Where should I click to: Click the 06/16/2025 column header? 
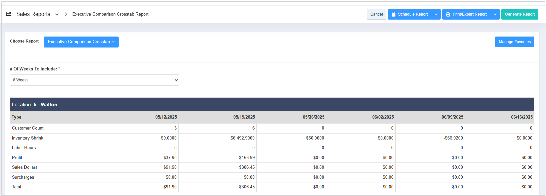pyautogui.click(x=522, y=117)
